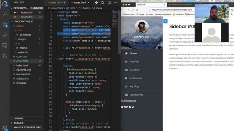This screenshot has width=234, height=131.
Task: Collapse the Open Editors section
Action: point(12,8)
